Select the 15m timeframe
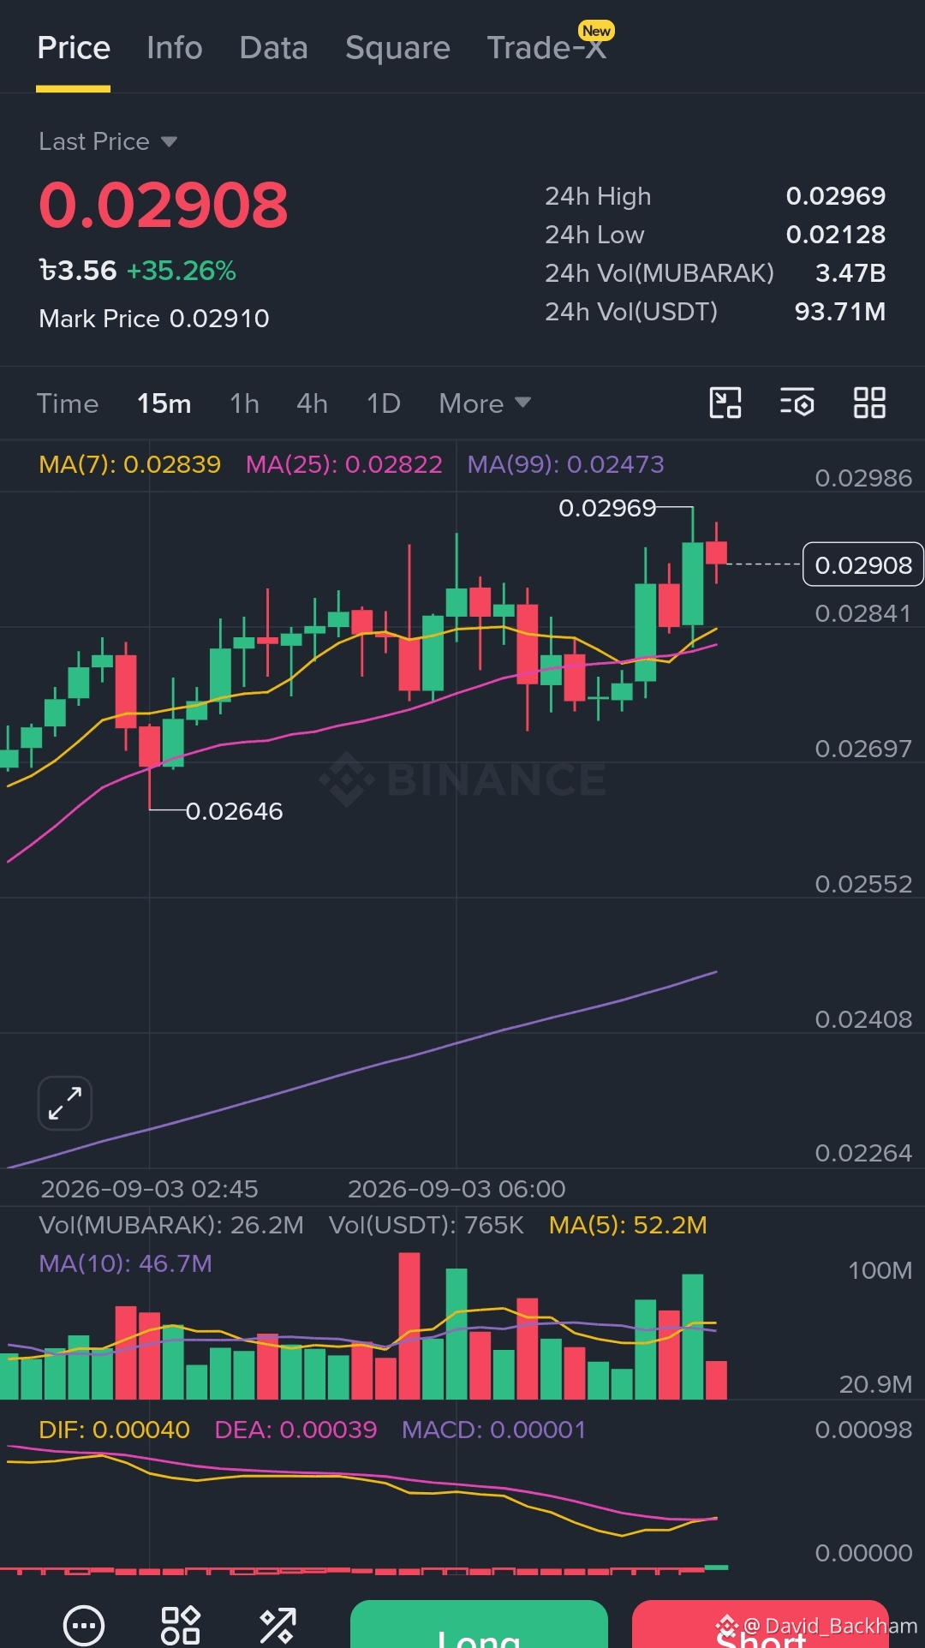925x1648 pixels. coord(164,403)
